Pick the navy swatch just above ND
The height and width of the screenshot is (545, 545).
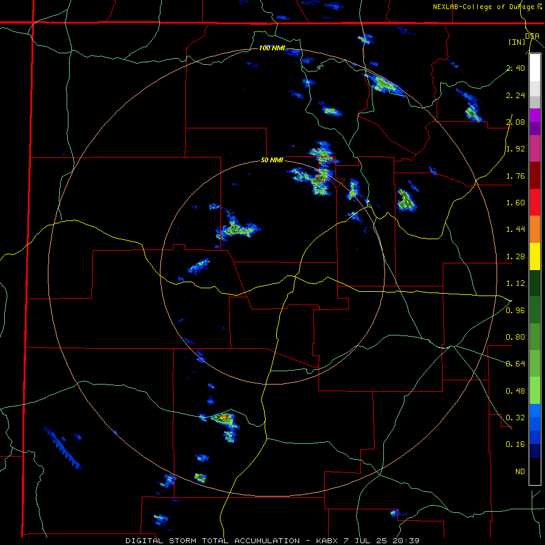(535, 451)
